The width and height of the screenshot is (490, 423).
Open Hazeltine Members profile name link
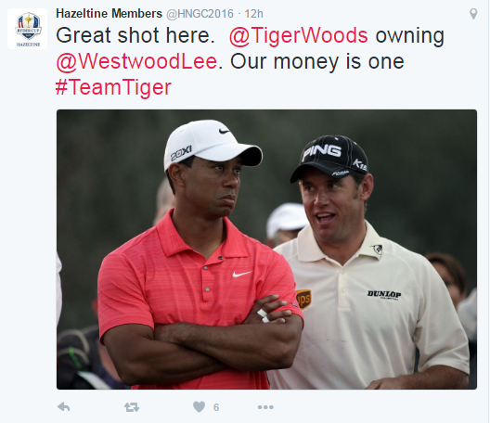coord(110,14)
